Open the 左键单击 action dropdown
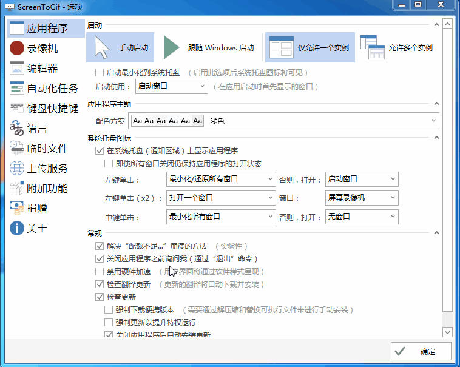 click(x=221, y=179)
